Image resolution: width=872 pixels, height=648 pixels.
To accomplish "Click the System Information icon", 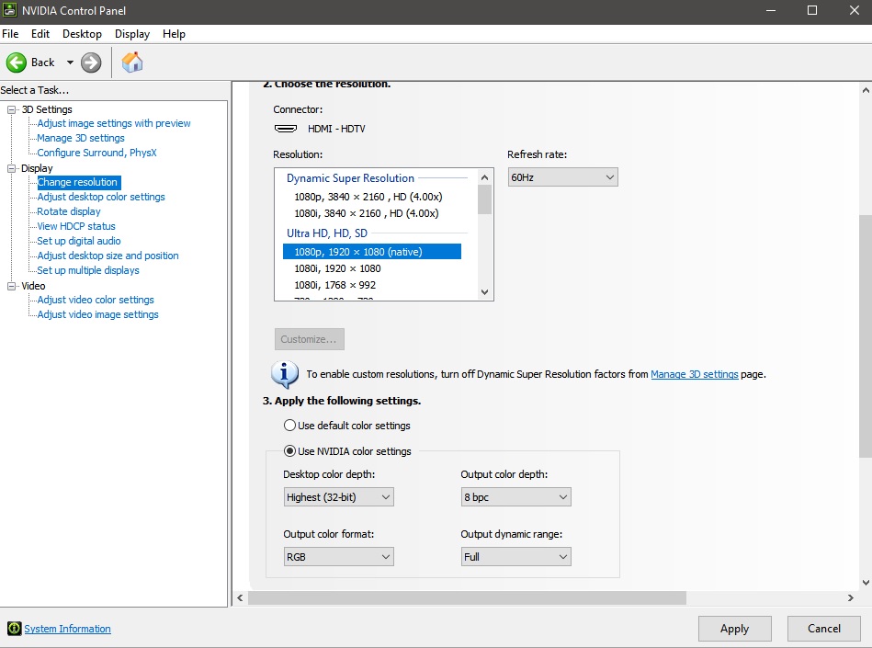I will (14, 629).
